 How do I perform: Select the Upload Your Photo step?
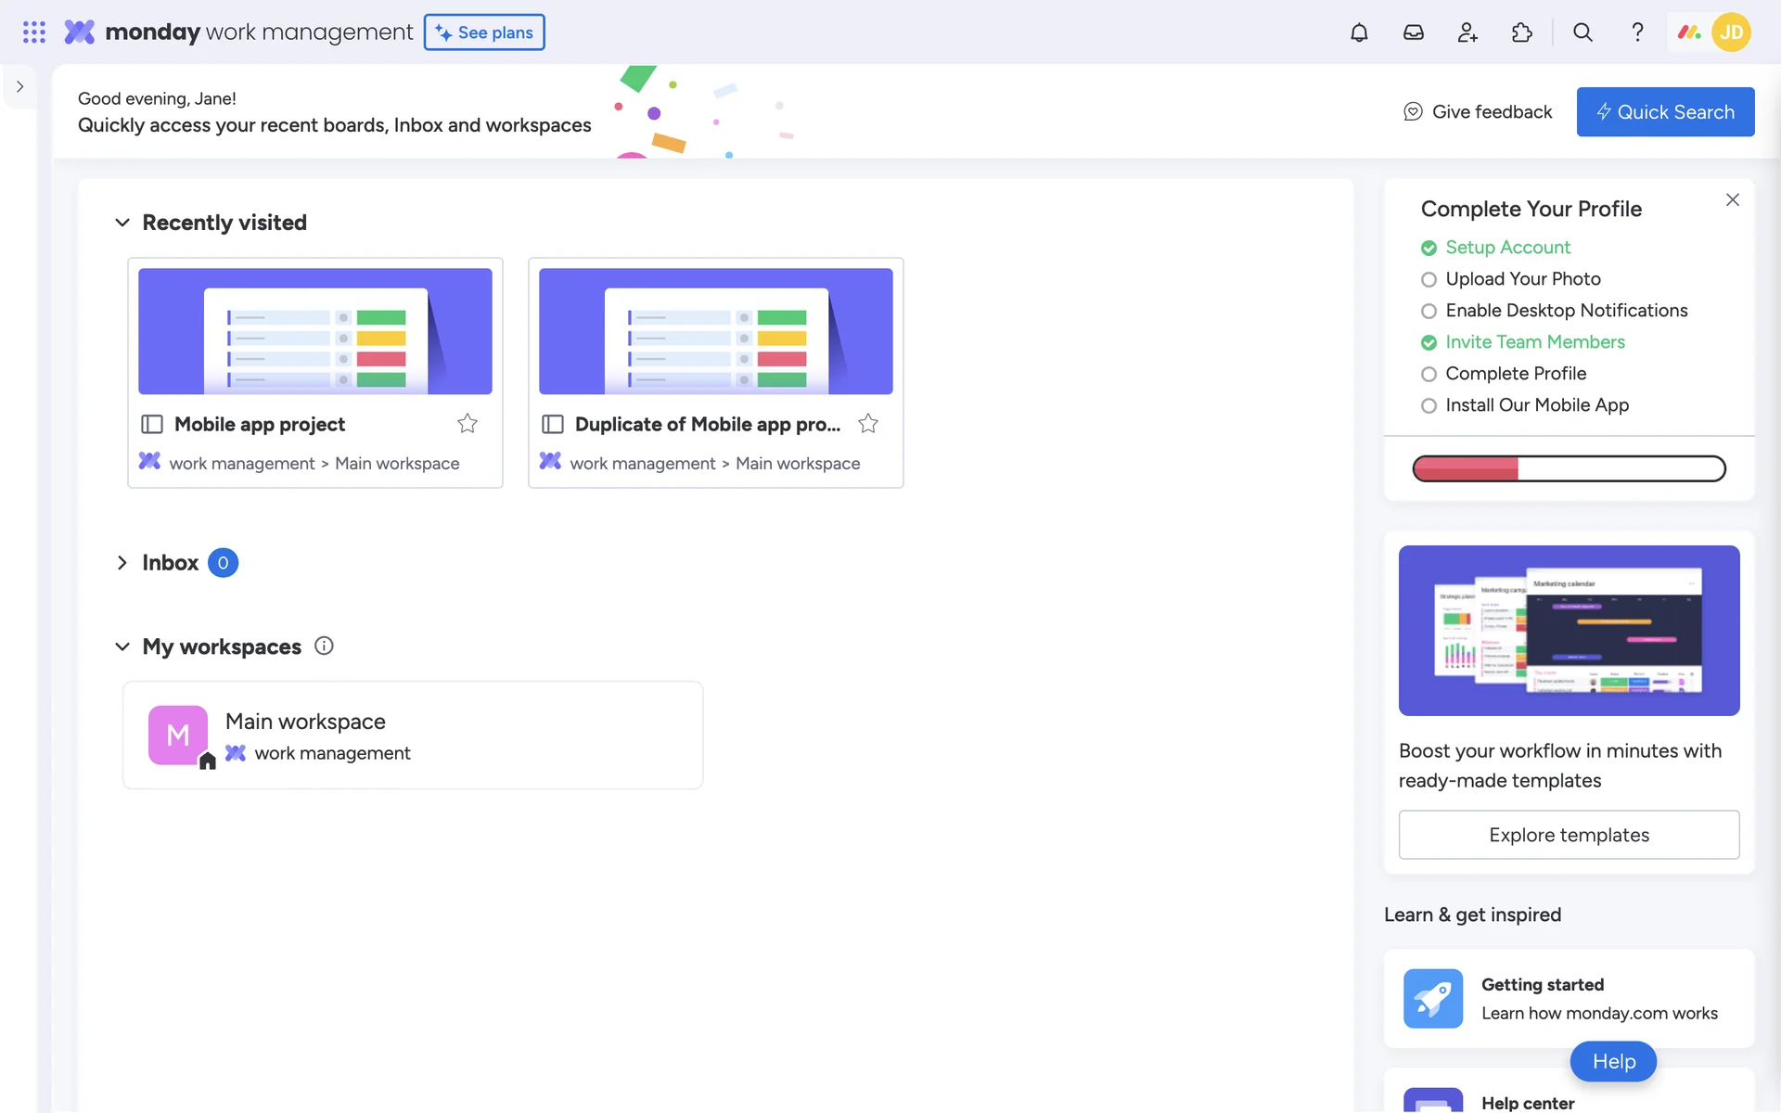(x=1522, y=279)
